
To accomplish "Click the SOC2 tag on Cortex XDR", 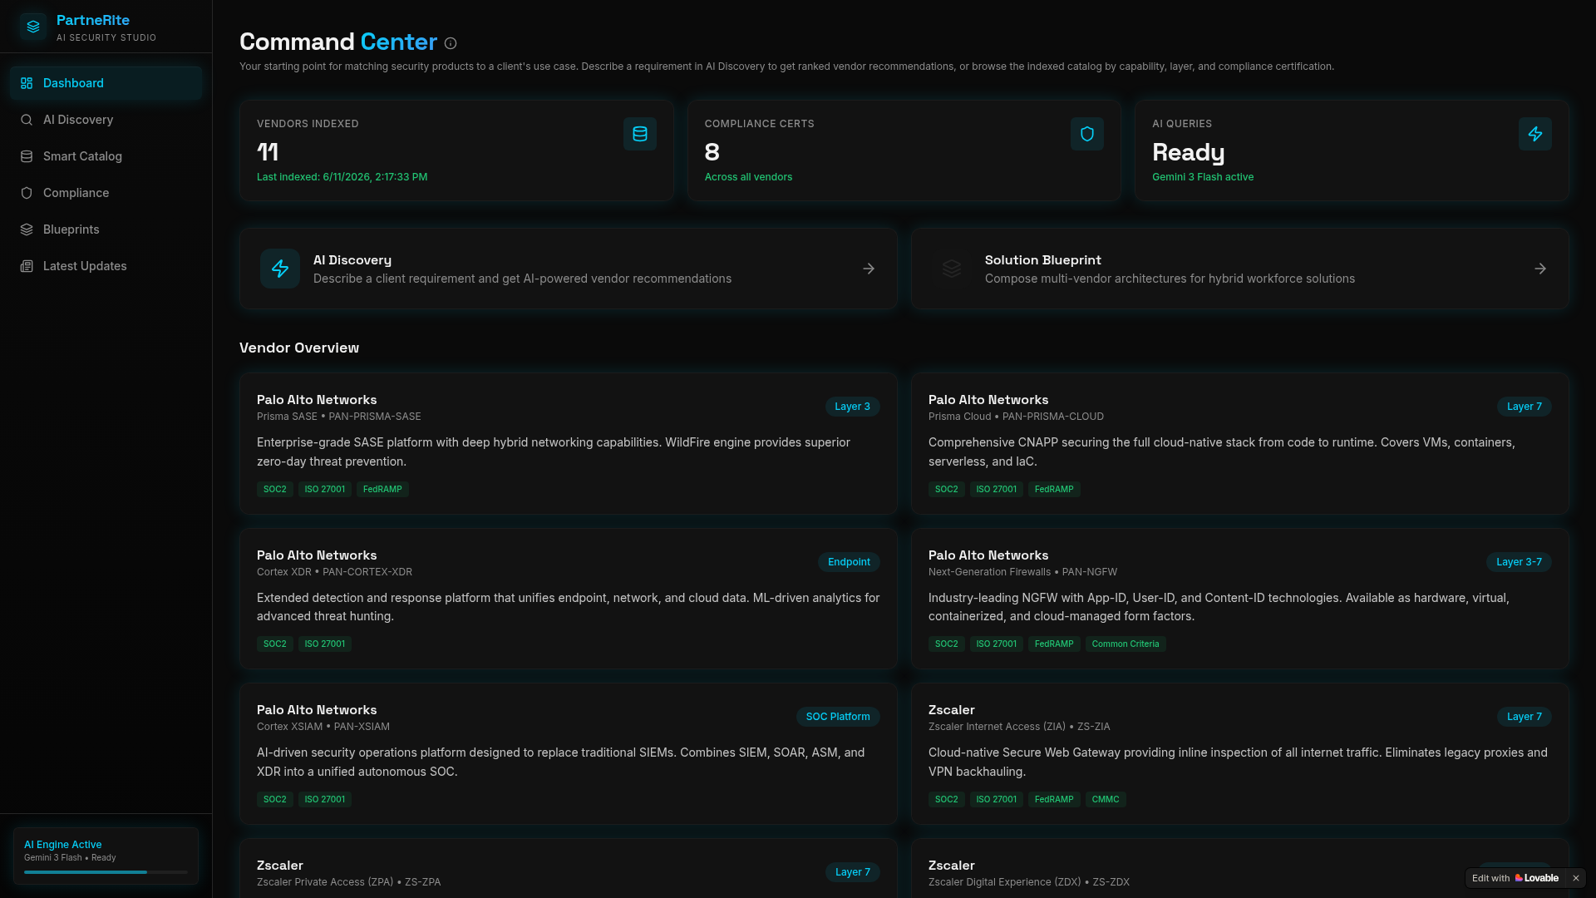I will (275, 644).
